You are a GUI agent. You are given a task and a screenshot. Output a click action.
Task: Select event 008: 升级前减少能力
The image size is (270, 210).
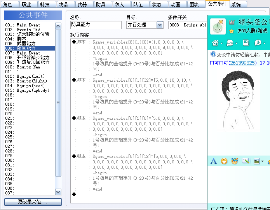pyautogui.click(x=30, y=58)
